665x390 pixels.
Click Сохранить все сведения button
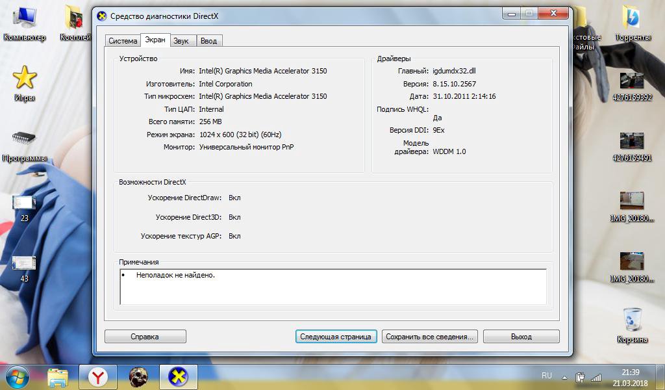tap(430, 337)
